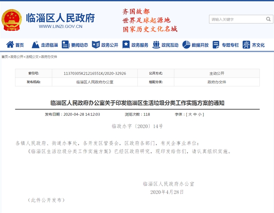Image resolution: width=274 pixels, height=213 pixels.
Task: Open the 要闻动态 menu item
Action: (79, 45)
